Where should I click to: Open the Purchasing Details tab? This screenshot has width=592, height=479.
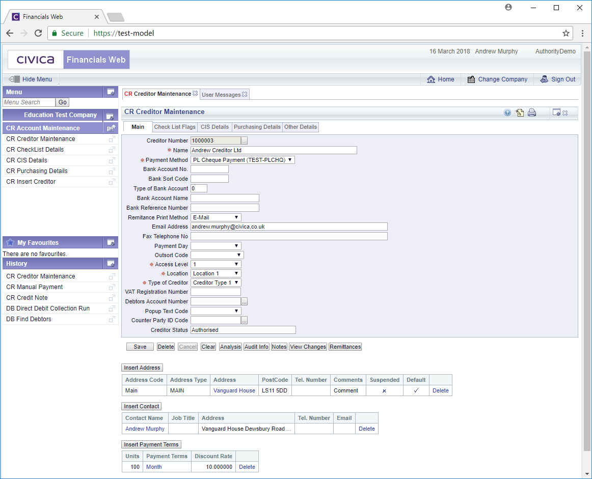coord(257,127)
